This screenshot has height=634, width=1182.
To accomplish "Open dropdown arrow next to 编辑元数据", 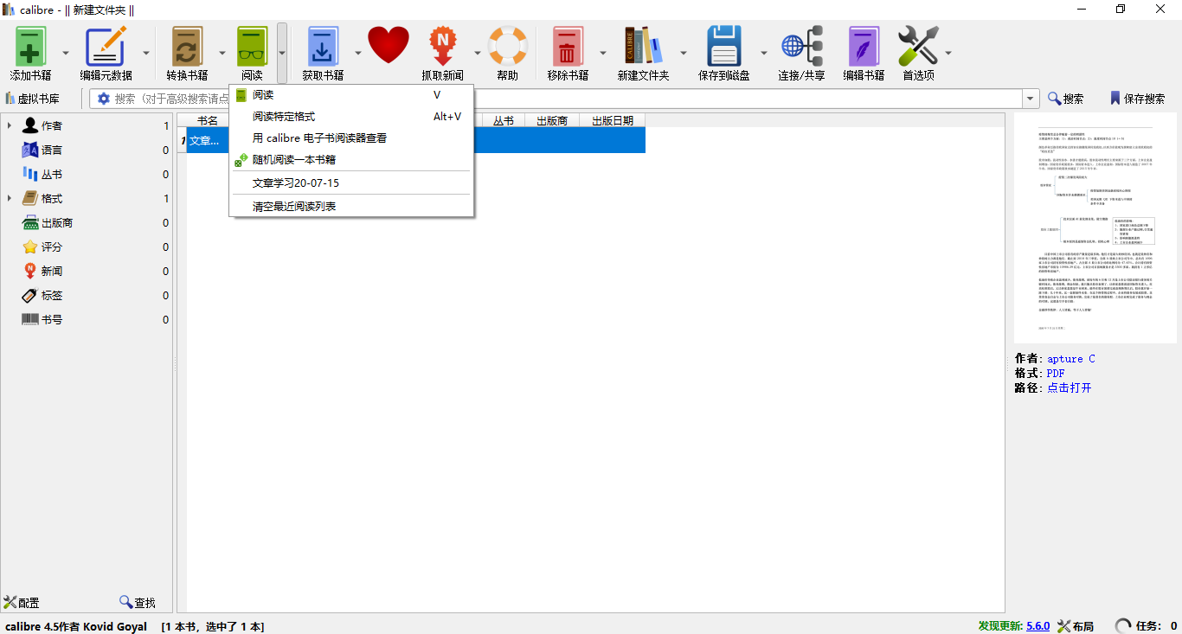I will [x=146, y=53].
